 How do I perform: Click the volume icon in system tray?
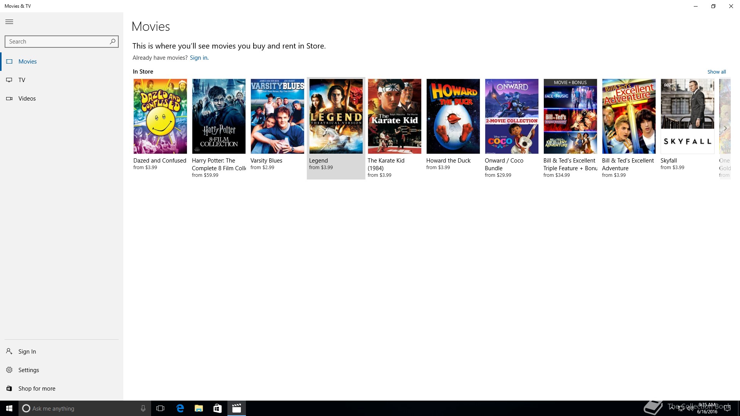pos(690,408)
